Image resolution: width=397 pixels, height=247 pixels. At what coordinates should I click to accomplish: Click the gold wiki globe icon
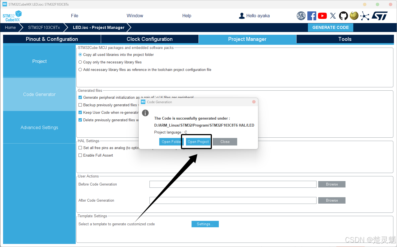coord(354,16)
